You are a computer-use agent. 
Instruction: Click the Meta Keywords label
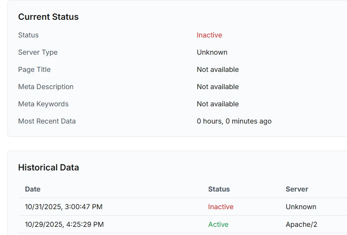click(x=43, y=104)
